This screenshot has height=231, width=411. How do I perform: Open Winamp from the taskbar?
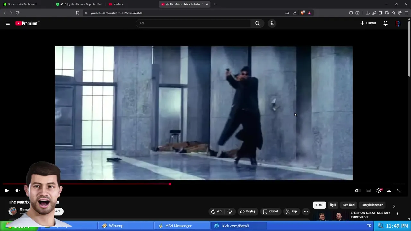[x=126, y=226]
